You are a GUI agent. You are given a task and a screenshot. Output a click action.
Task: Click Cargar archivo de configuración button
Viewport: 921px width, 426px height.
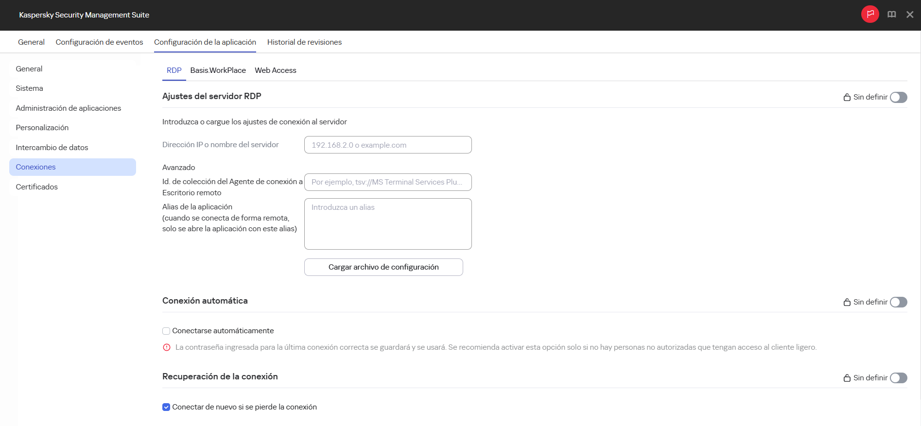[x=383, y=267]
